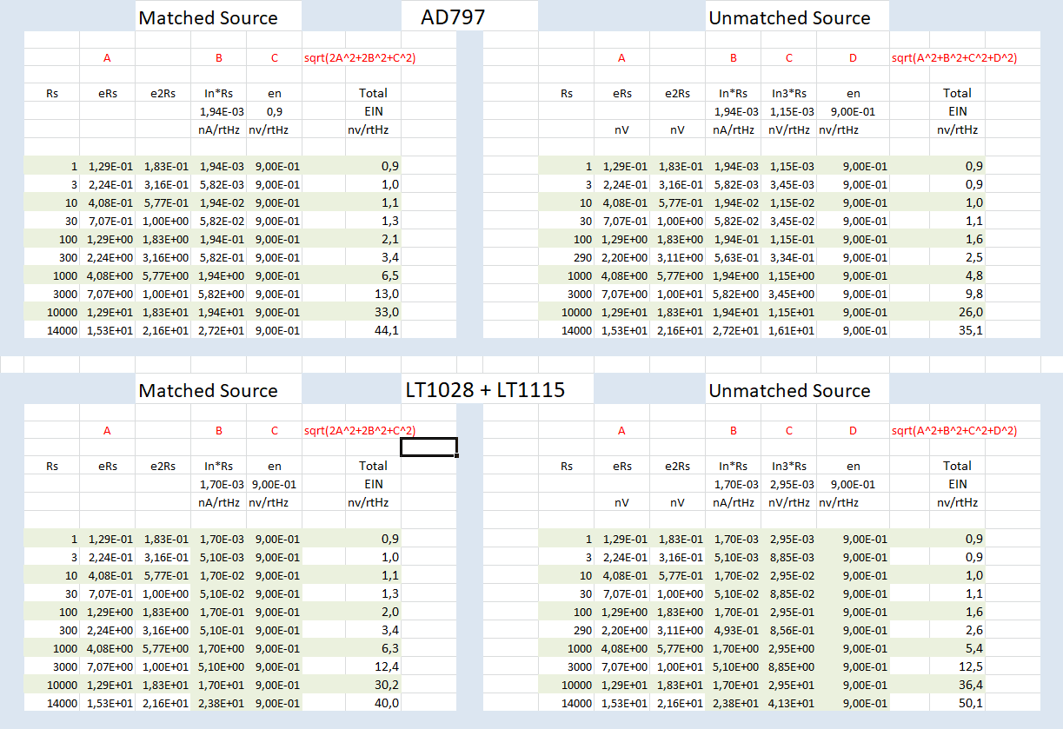
Task: Select Total value 50,1
Action: (971, 703)
